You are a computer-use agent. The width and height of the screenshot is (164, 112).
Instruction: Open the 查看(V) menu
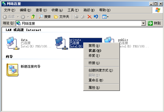(x=41, y=10)
